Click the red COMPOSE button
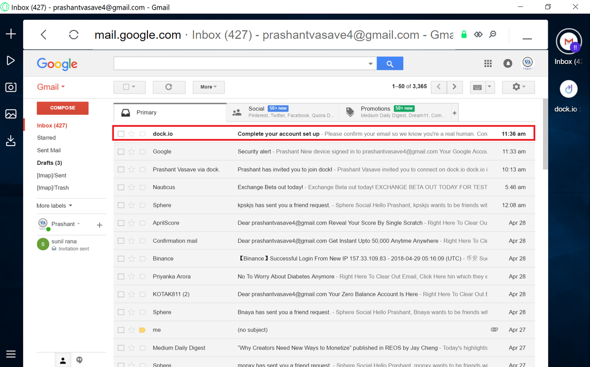 [x=63, y=108]
